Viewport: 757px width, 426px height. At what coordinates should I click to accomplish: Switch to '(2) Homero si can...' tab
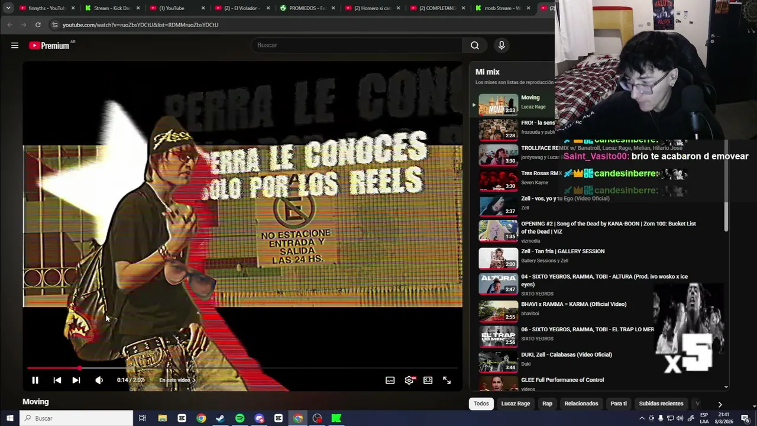[371, 8]
